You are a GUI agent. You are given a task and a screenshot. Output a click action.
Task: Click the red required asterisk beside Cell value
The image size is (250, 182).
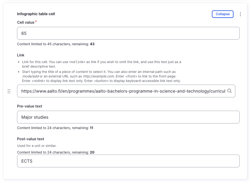pos(36,21)
